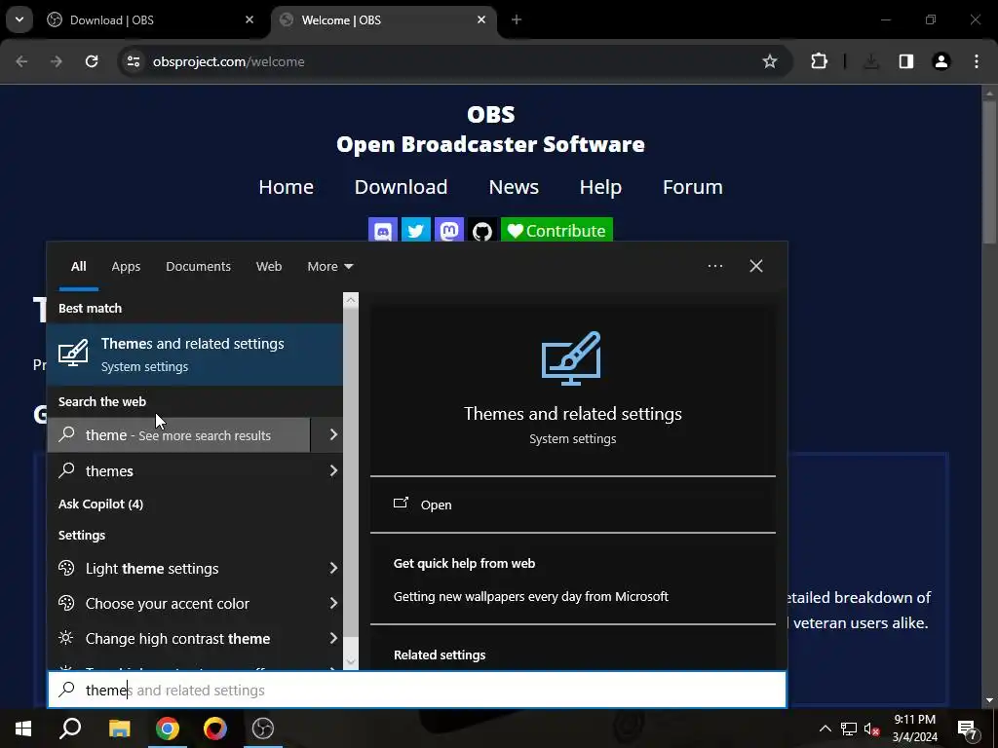
Task: Switch to Google Chrome on the taskbar
Action: [168, 729]
